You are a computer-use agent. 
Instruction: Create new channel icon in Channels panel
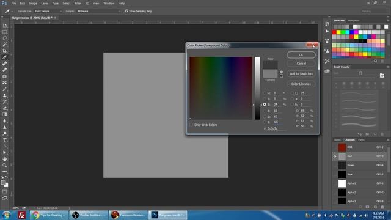coord(375,207)
